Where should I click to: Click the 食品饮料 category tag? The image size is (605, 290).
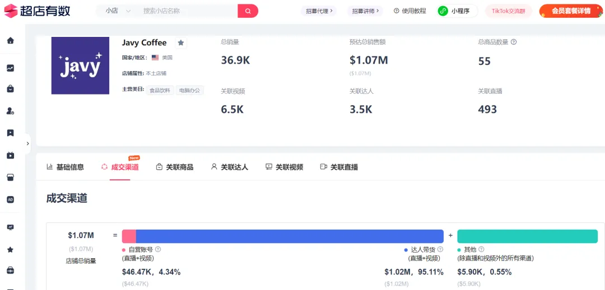160,91
